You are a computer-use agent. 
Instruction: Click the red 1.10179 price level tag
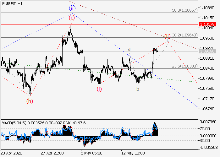[x=207, y=24]
